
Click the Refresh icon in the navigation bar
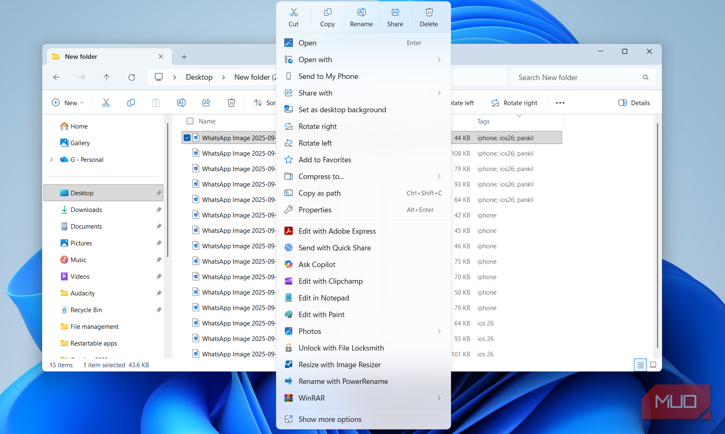tap(132, 77)
